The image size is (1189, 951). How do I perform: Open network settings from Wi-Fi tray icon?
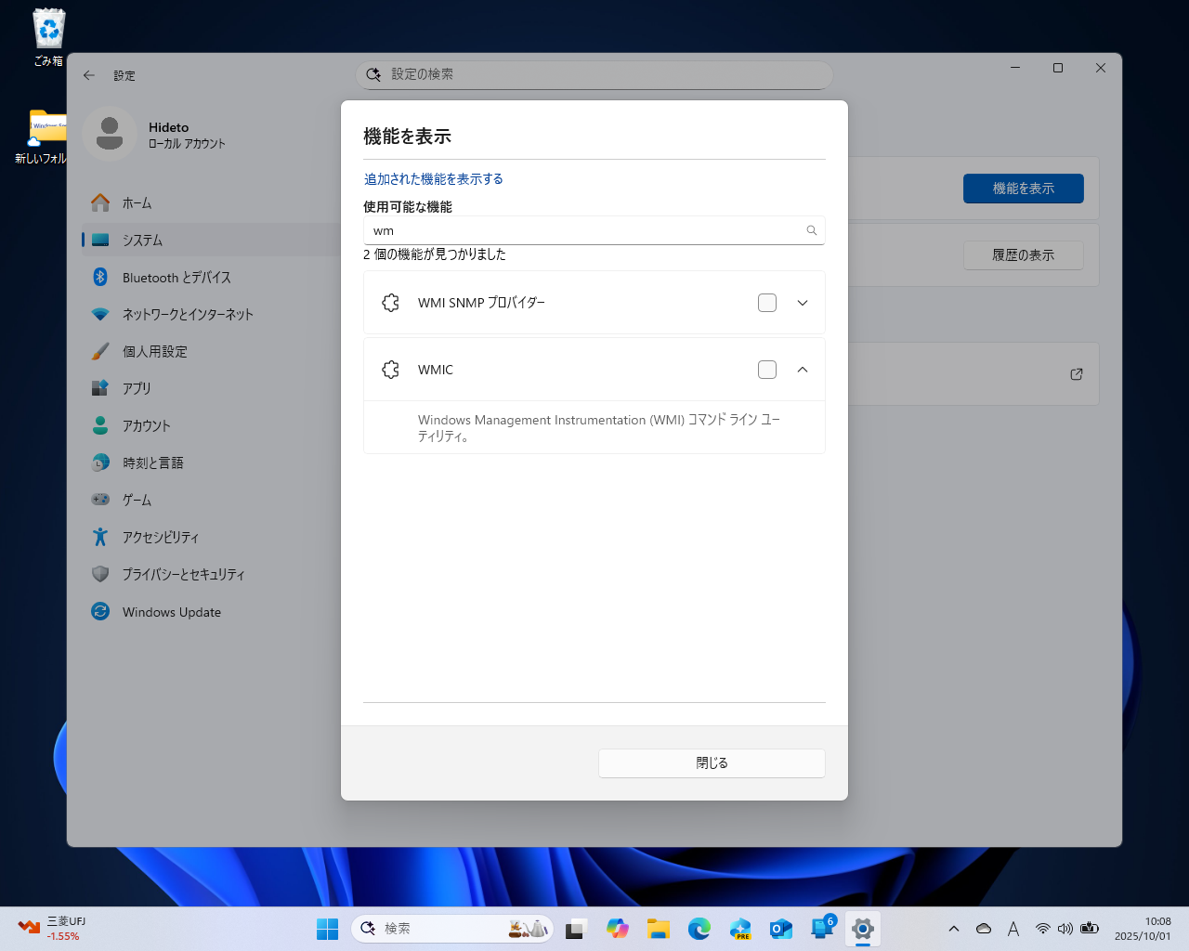[x=1043, y=929]
